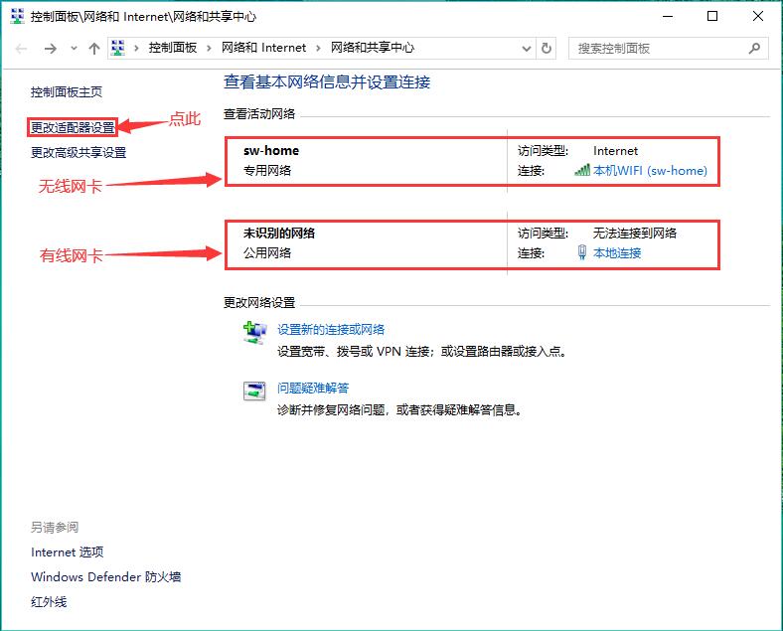Click the search magnifier icon
The height and width of the screenshot is (631, 783).
(x=754, y=49)
